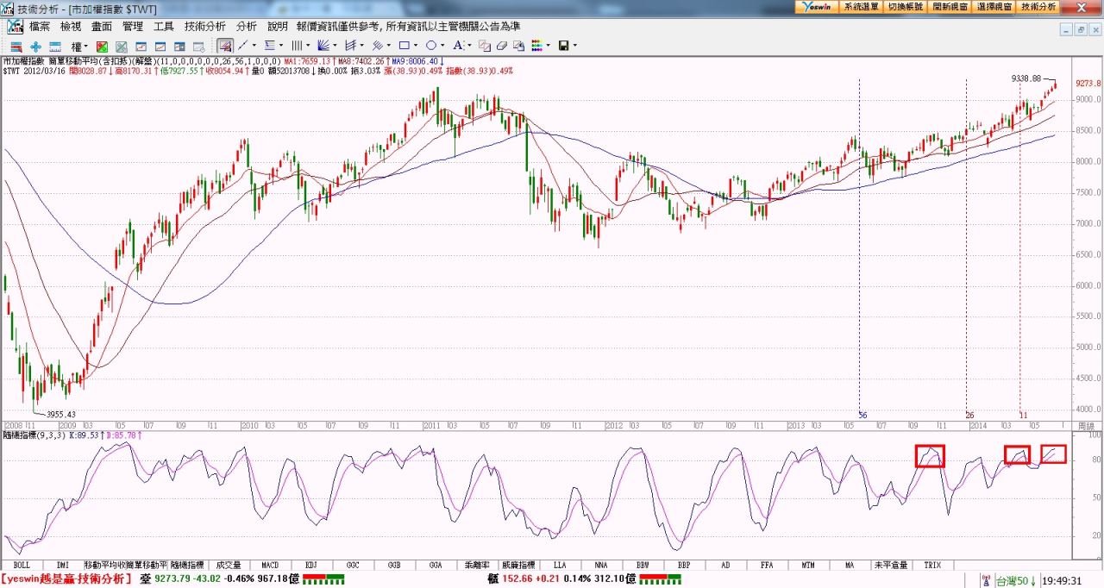The image size is (1104, 588).
Task: Toggle the drawing mode pencil button
Action: (x=224, y=46)
